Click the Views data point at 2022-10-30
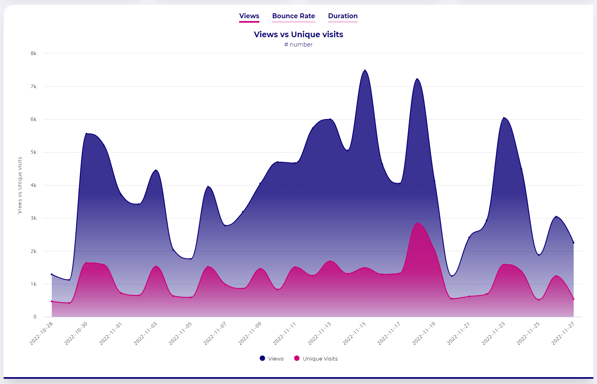The width and height of the screenshot is (597, 384). tap(86, 134)
